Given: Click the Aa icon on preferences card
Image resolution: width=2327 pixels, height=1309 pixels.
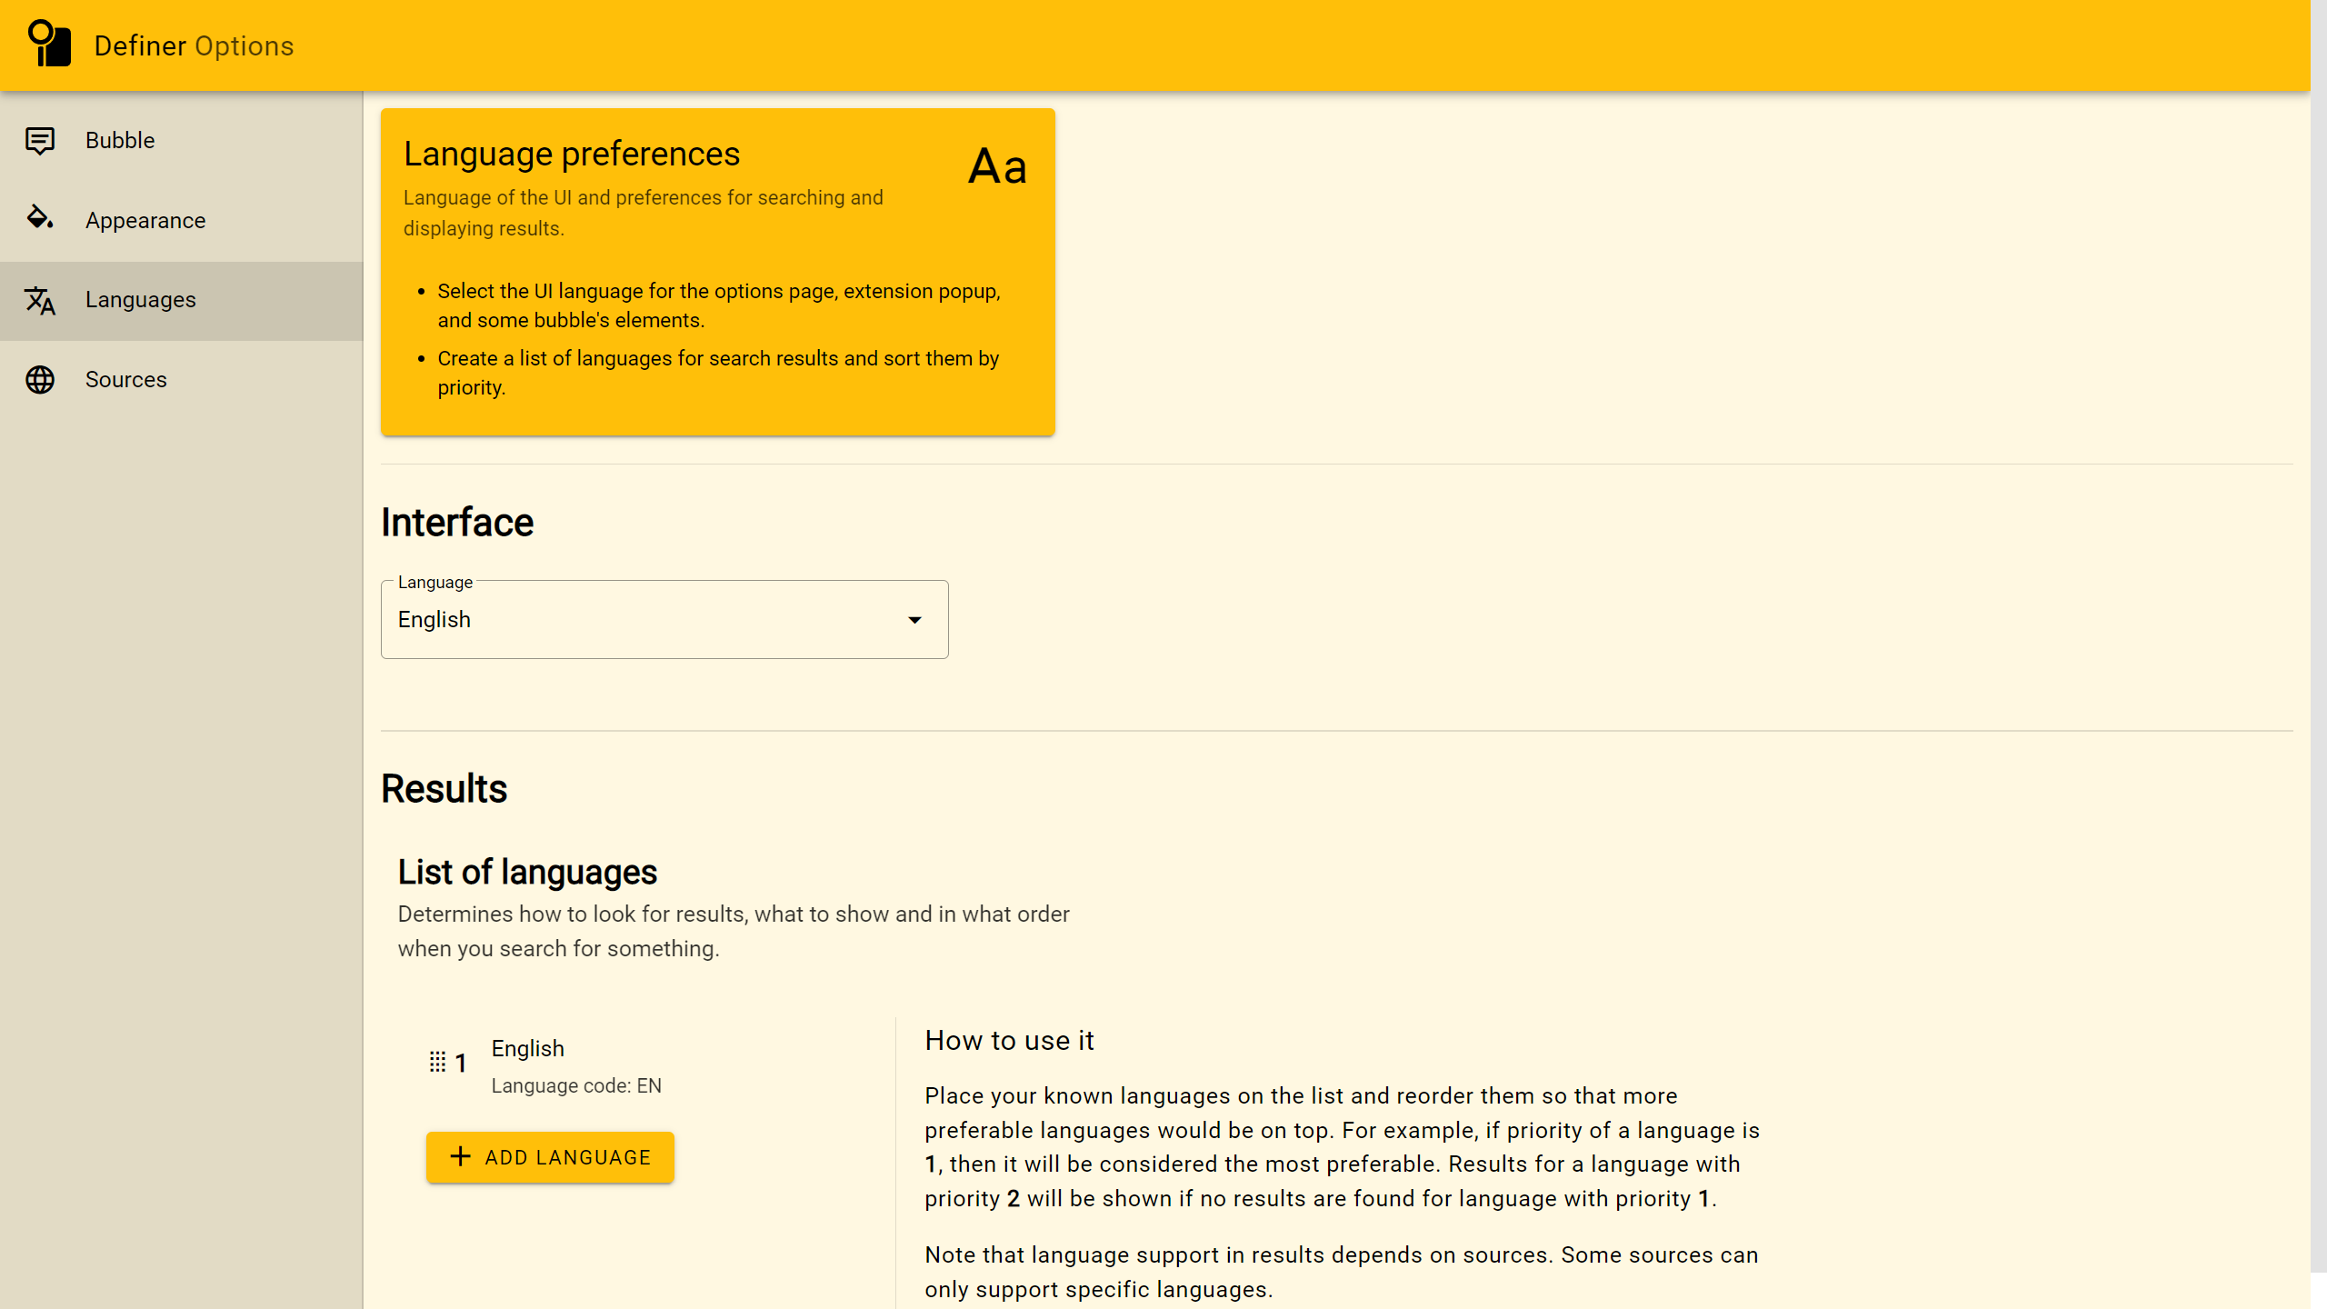Looking at the screenshot, I should point(997,166).
